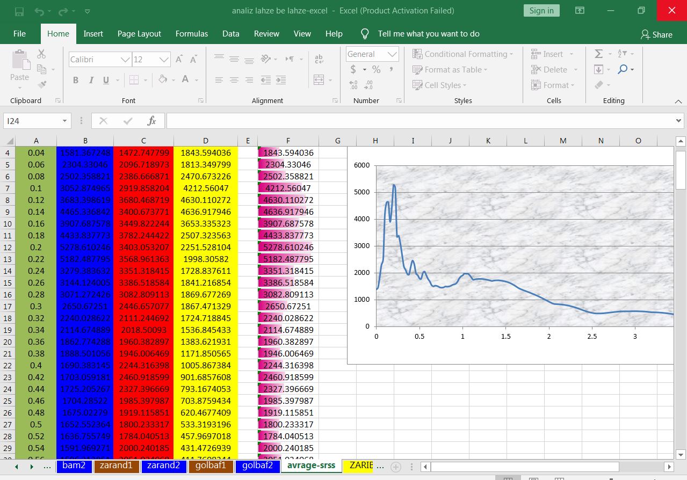Open Ribbon Display Options icon
This screenshot has height=480, width=687.
click(580, 11)
